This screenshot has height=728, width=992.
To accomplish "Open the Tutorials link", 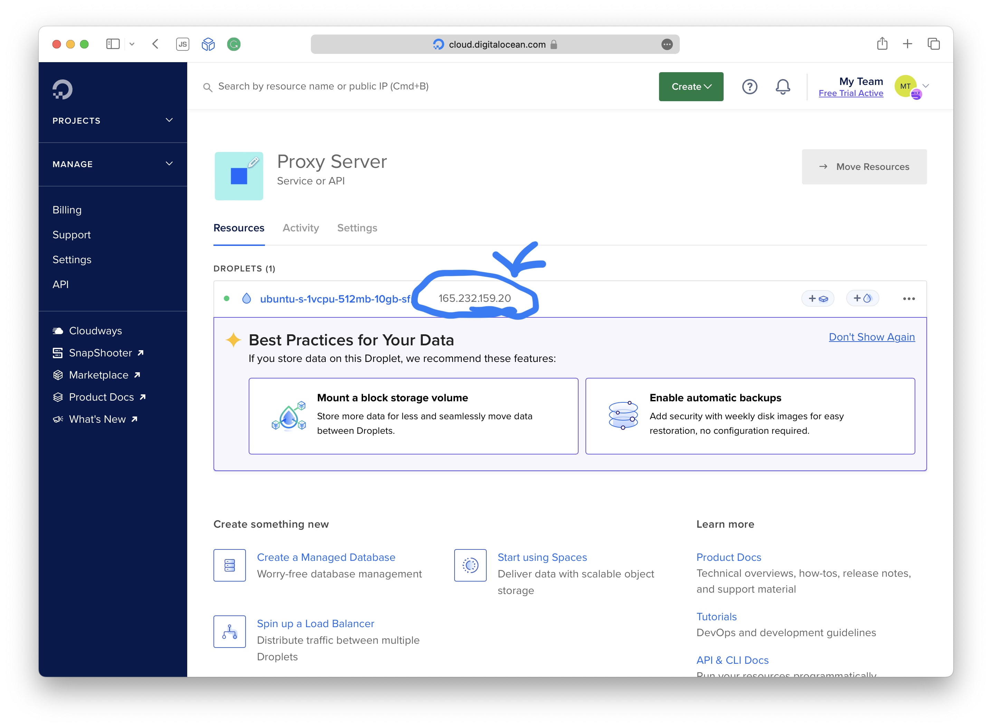I will point(716,616).
